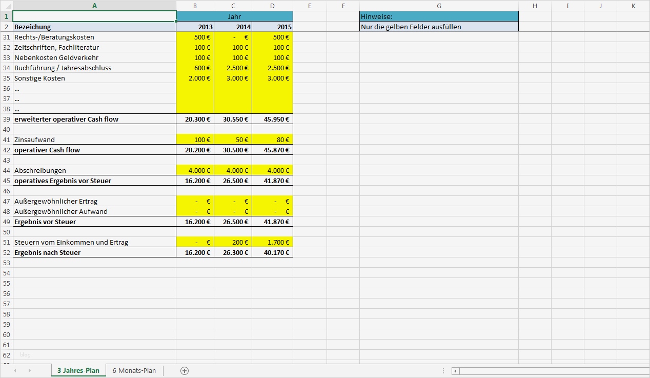Select row header 39
Screen dimensions: 650x378
[6, 119]
